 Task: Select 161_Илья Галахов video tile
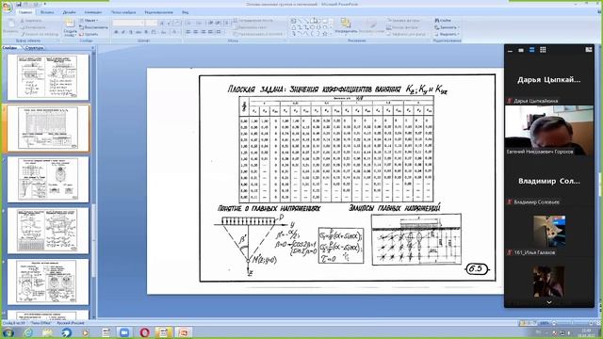(549, 232)
